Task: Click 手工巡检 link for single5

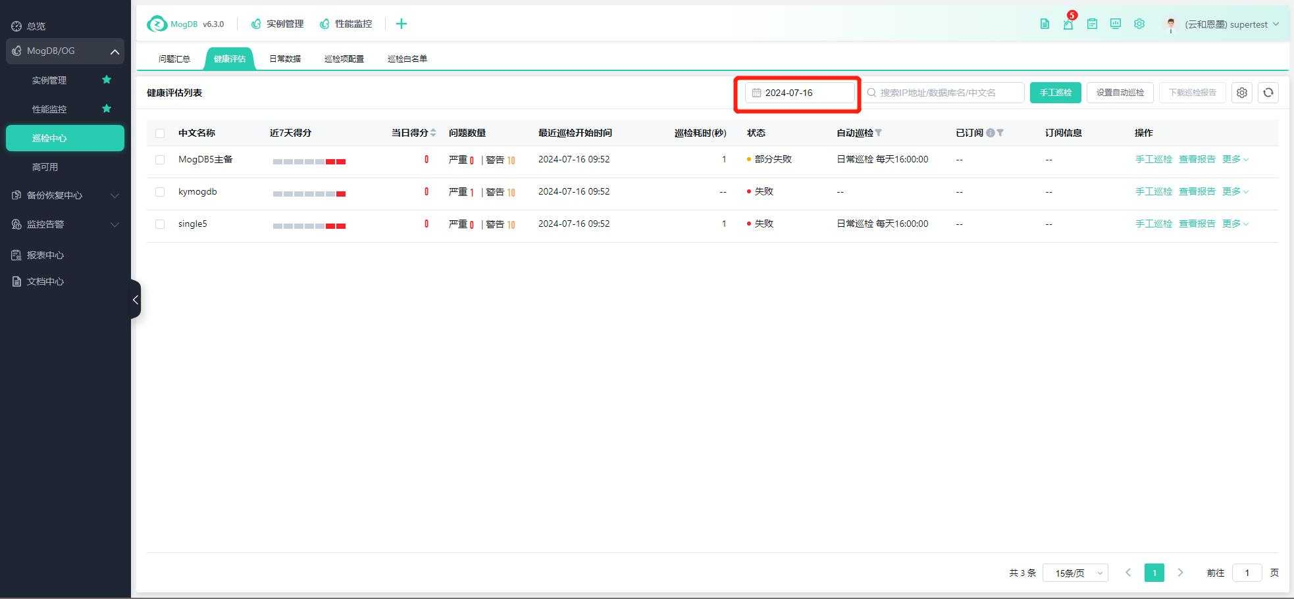Action: pyautogui.click(x=1154, y=224)
